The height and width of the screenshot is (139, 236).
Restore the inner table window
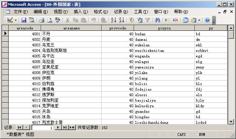[225, 12]
